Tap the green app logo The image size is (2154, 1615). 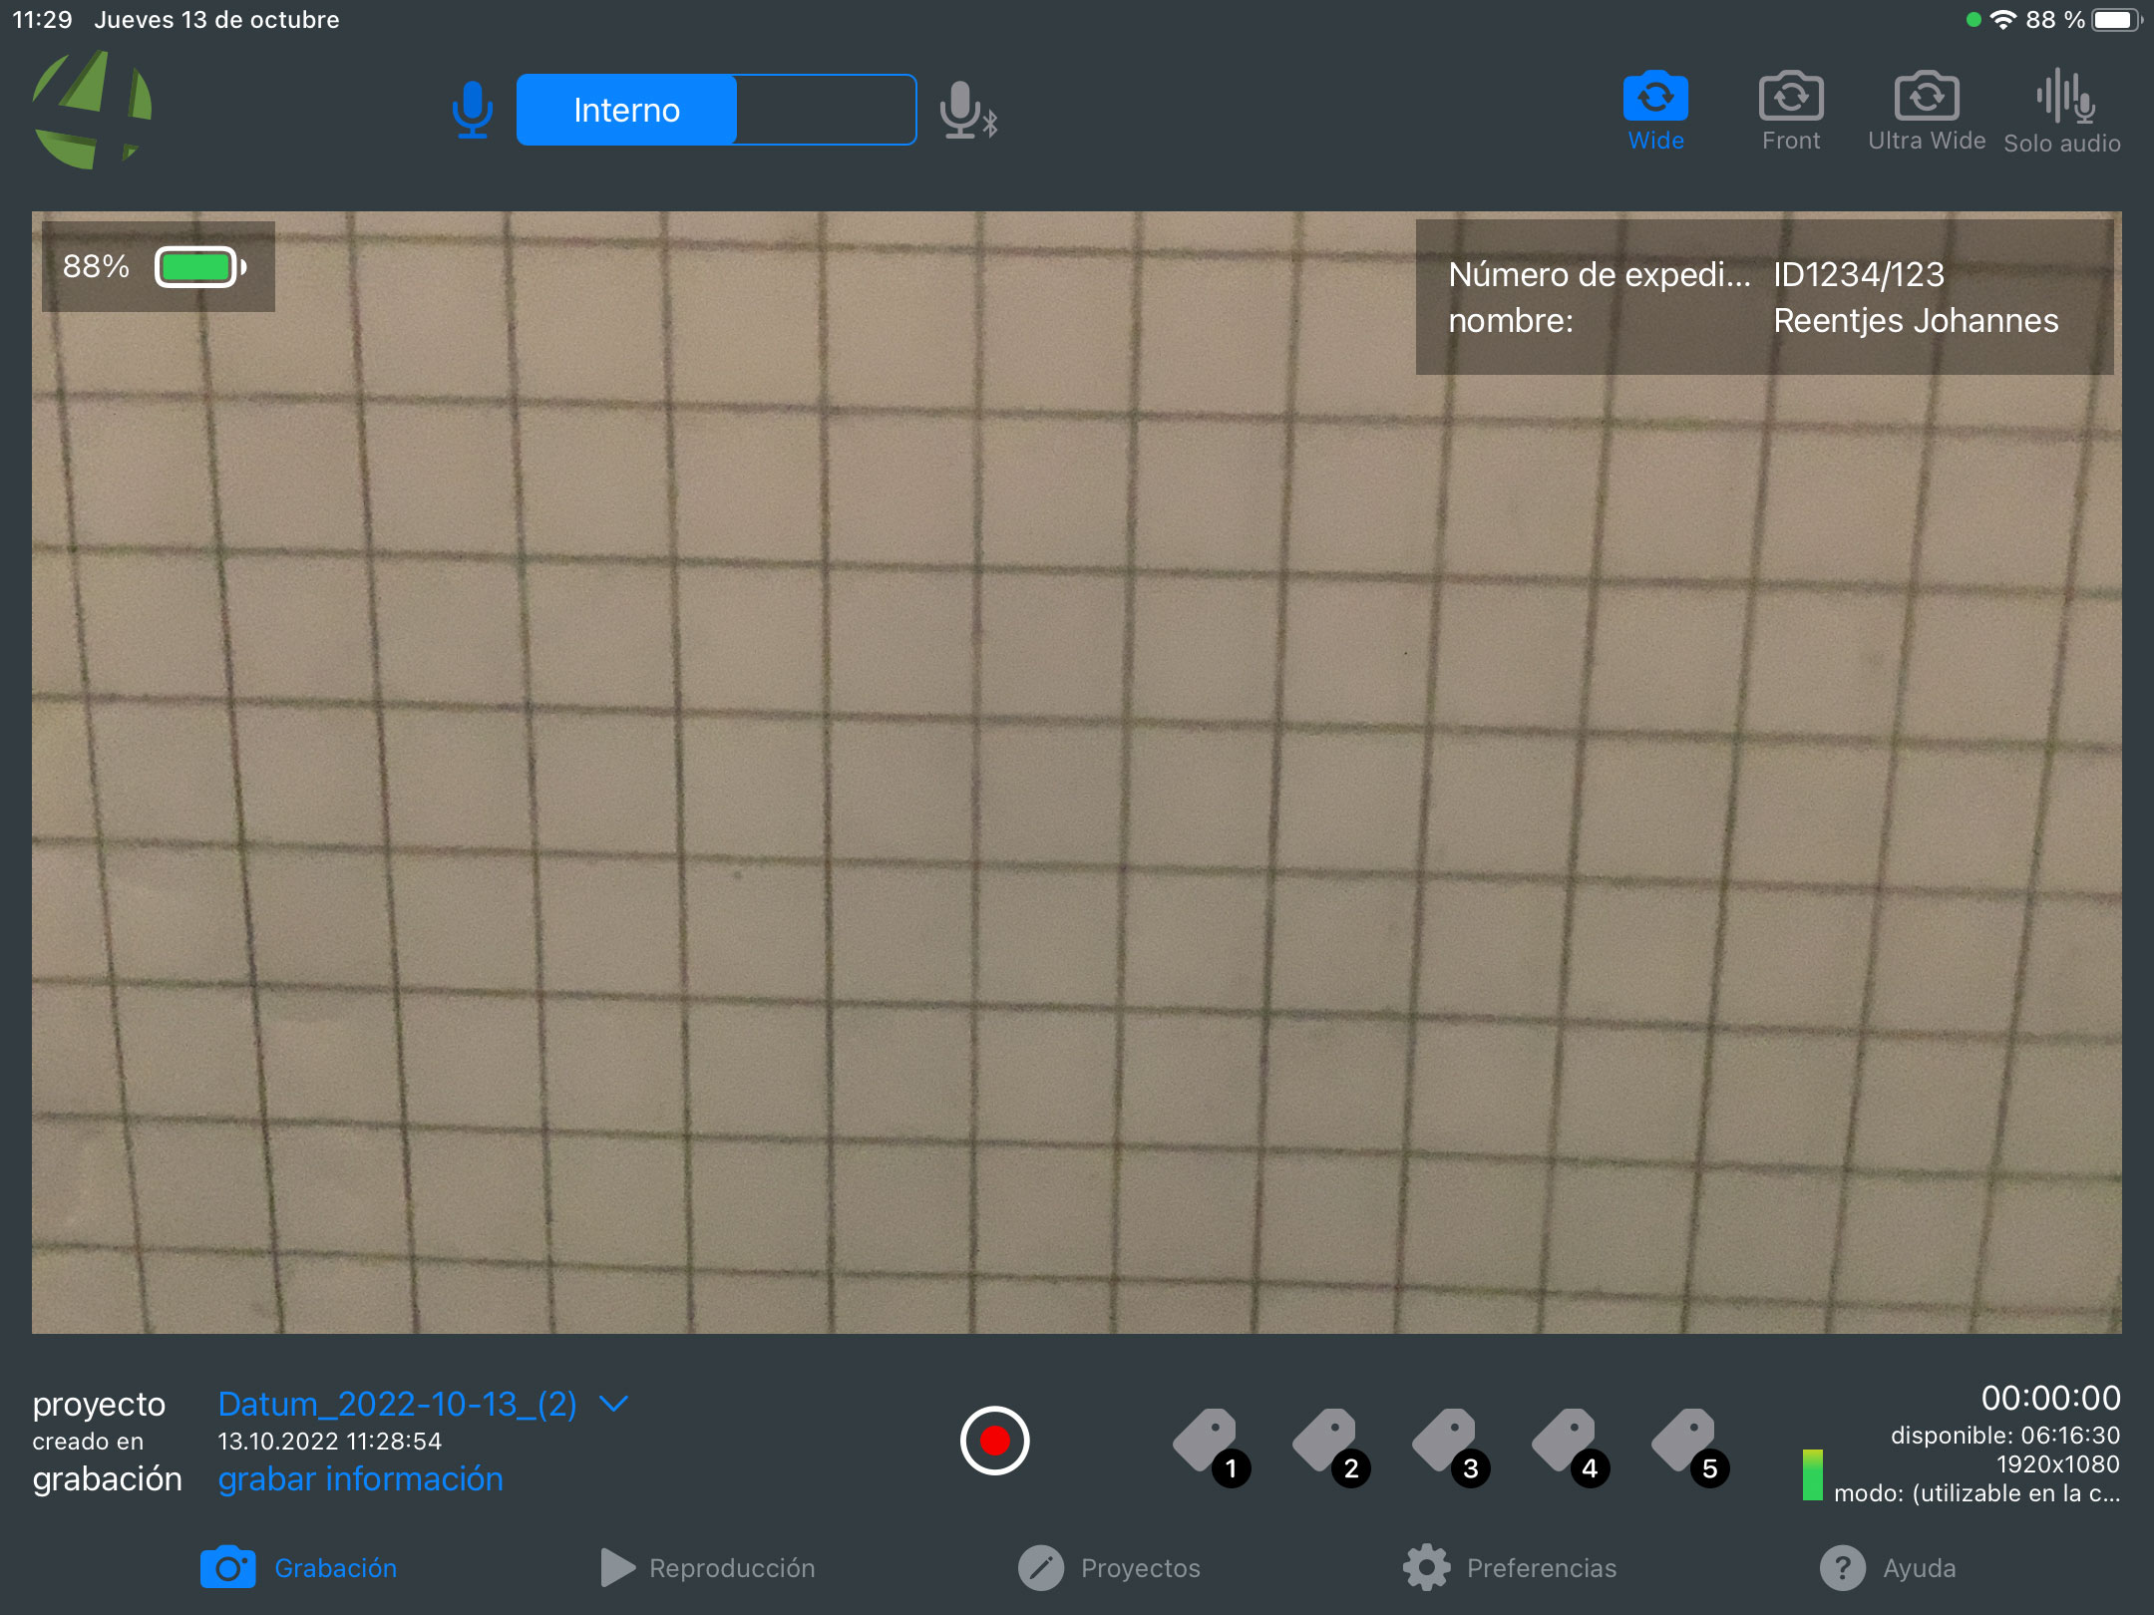click(93, 110)
